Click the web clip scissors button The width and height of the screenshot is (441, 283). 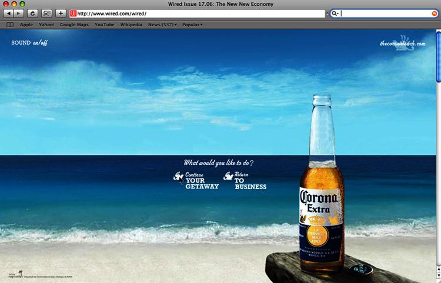click(x=46, y=13)
